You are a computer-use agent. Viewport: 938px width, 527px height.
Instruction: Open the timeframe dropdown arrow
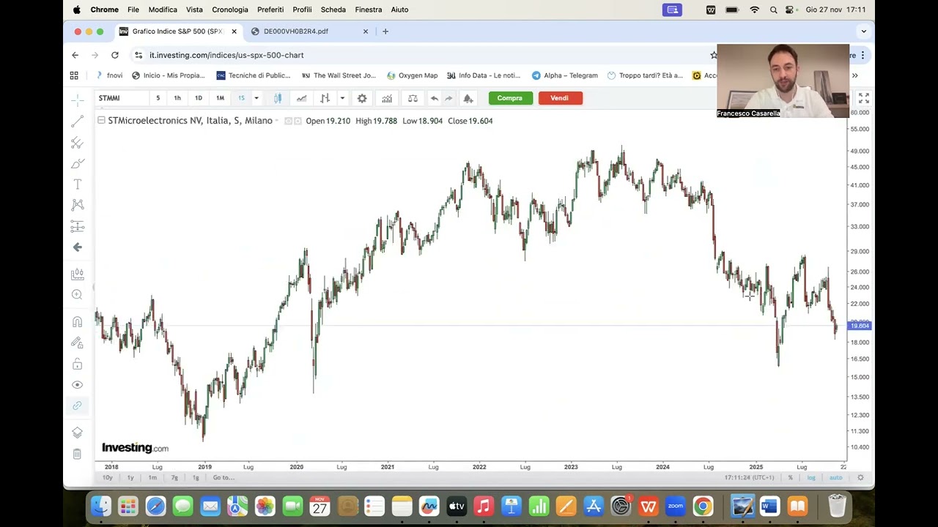click(256, 98)
